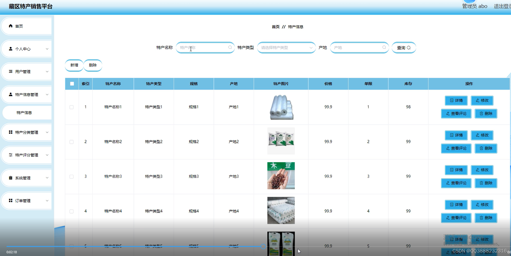511x256 pixels.
Task: Click the sliders icon beside 特产评分管理
Action: point(11,155)
